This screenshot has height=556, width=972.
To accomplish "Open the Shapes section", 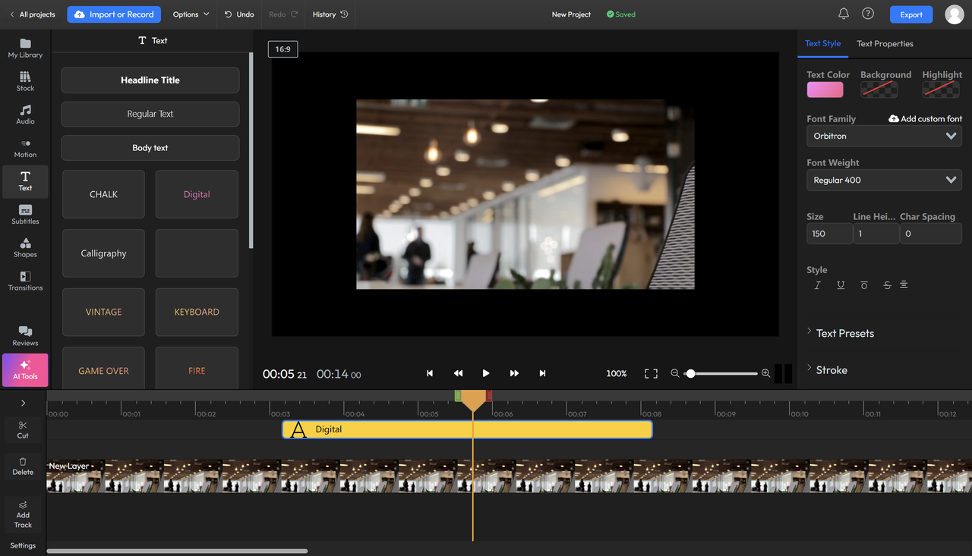I will coord(25,248).
